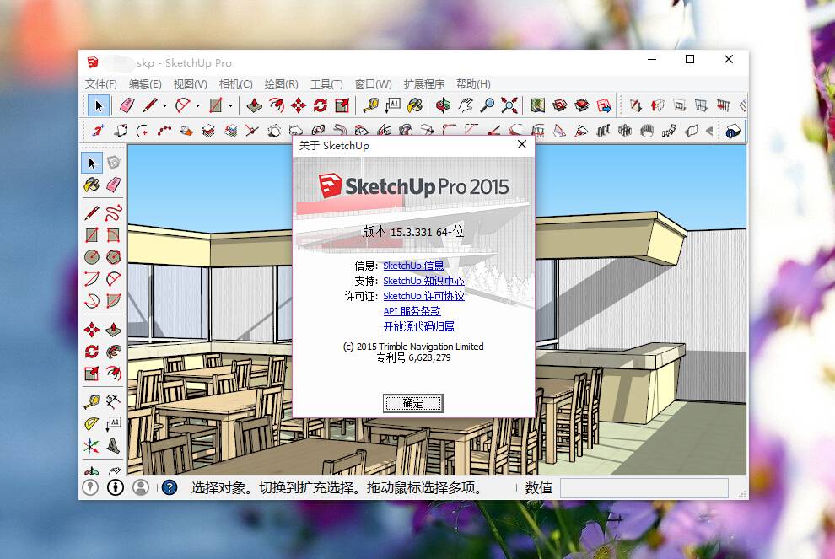This screenshot has width=835, height=559.
Task: Open the 文件(F) menu
Action: point(100,83)
